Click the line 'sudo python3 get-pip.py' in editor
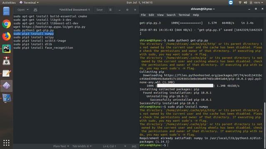This screenshot has height=149, width=266. [34, 30]
